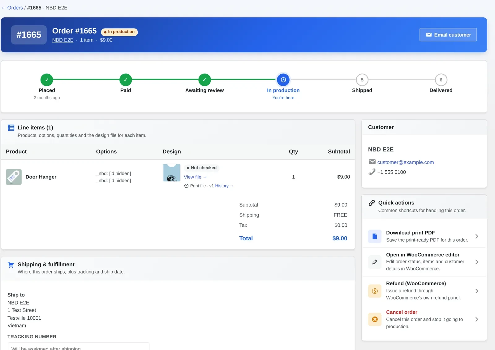Click Download print PDF title
This screenshot has width=495, height=350.
point(411,233)
